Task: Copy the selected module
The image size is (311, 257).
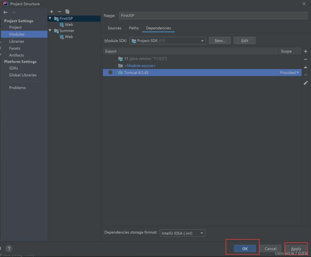Action: (67, 12)
